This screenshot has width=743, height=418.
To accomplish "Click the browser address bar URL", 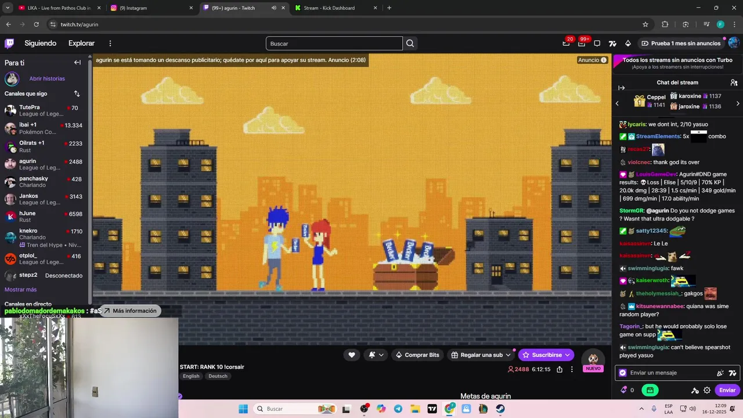I will coord(80,24).
